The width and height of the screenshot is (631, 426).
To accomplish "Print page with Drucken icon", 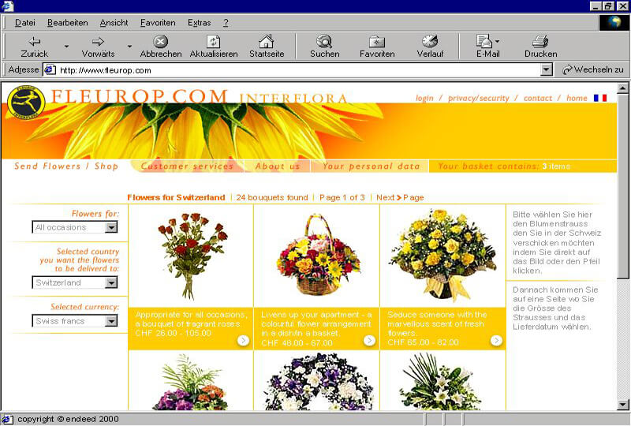I will 540,47.
